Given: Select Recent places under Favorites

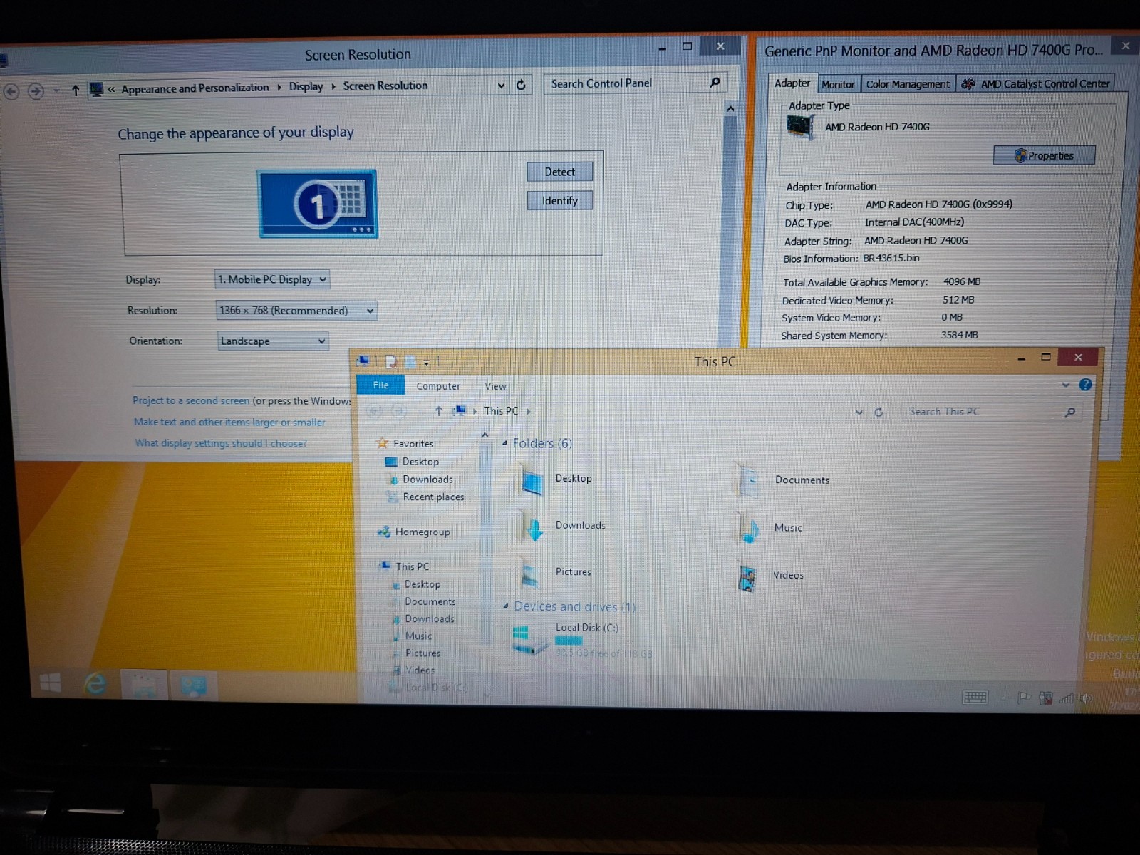Looking at the screenshot, I should (x=433, y=497).
